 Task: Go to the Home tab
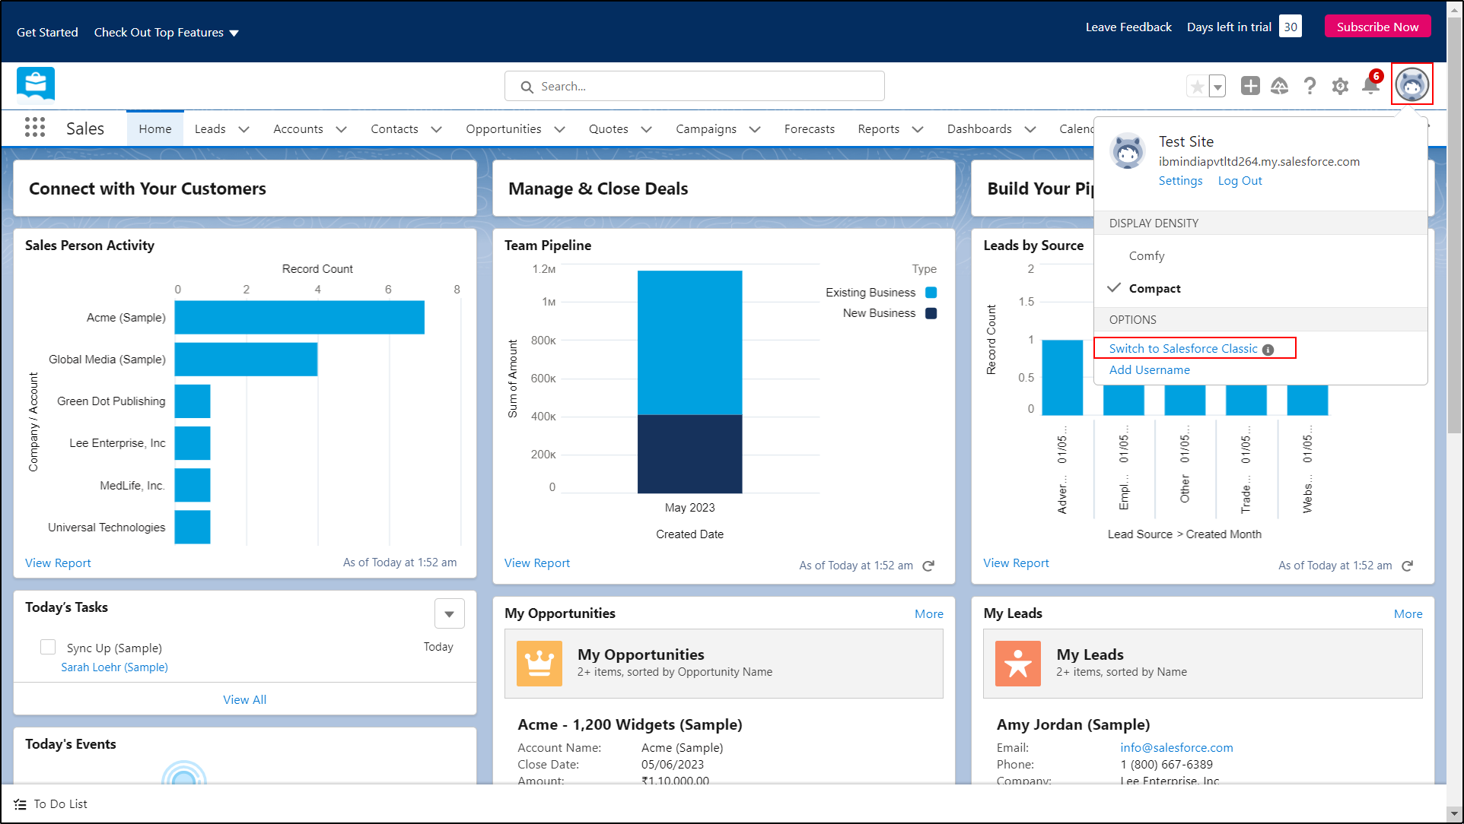tap(155, 129)
